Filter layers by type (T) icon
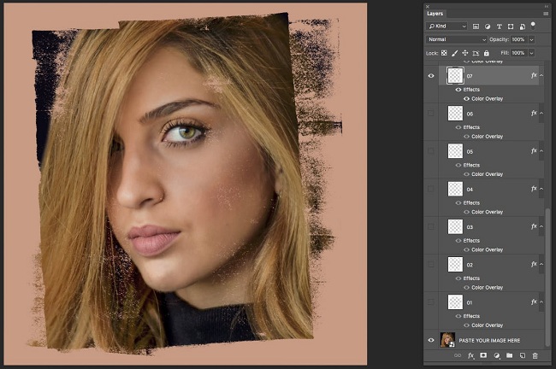Viewport: 556px width, 369px height. 499,26
